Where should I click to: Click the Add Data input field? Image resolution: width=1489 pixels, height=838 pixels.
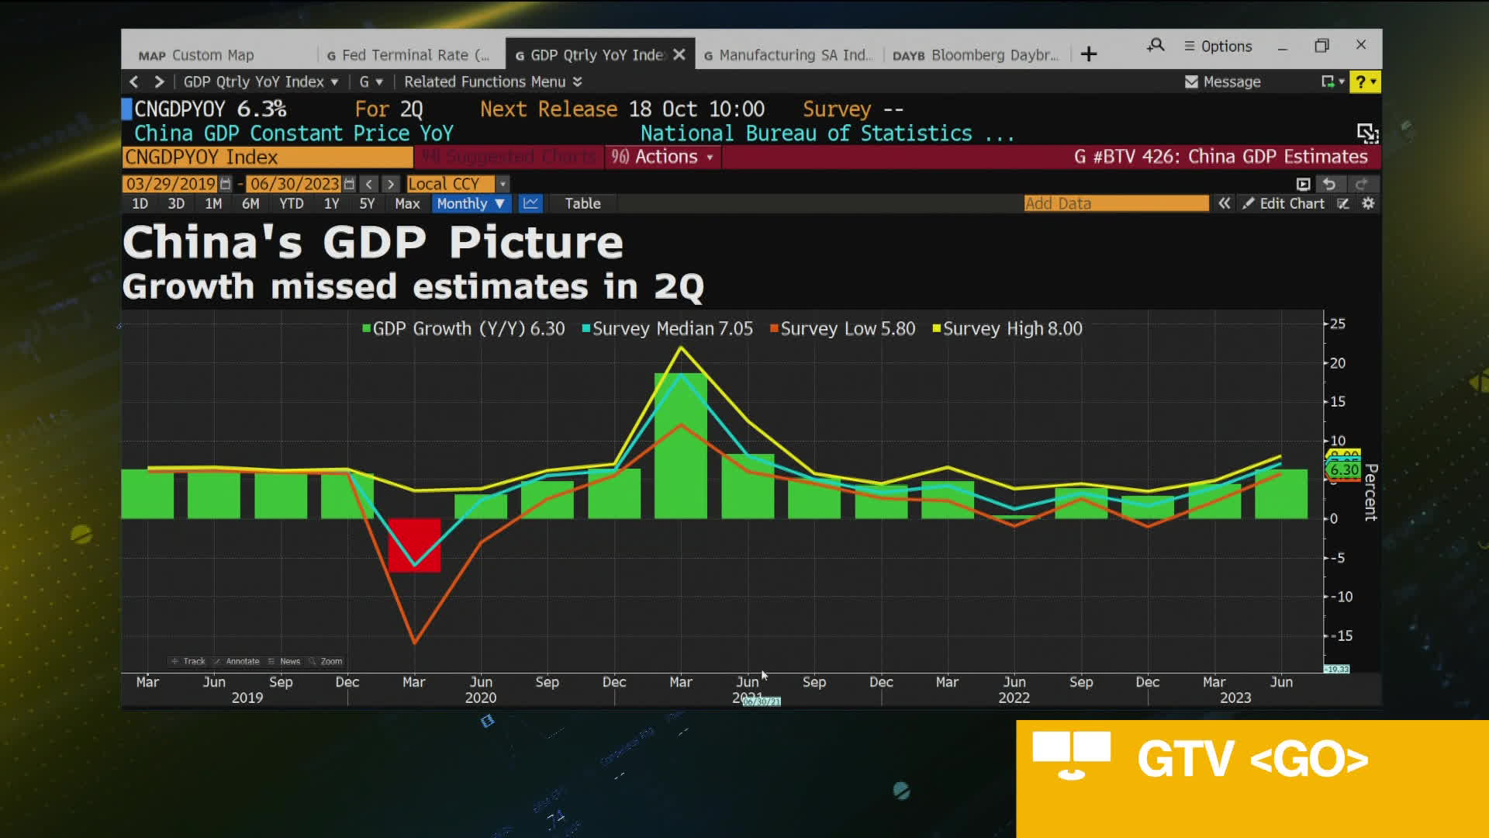pyautogui.click(x=1115, y=203)
